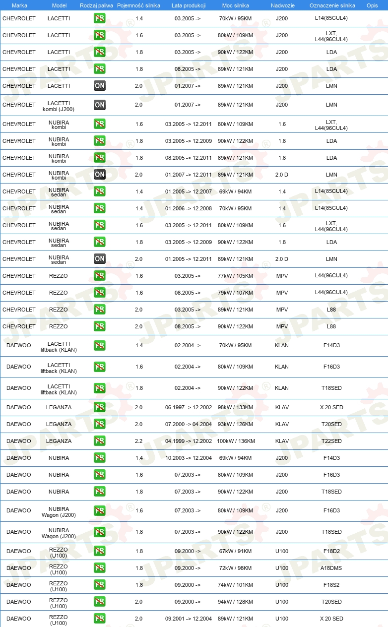Select the 06.1997 -> 12.2002 production years cell
Viewport: 388px width, 627px height.
tap(189, 407)
